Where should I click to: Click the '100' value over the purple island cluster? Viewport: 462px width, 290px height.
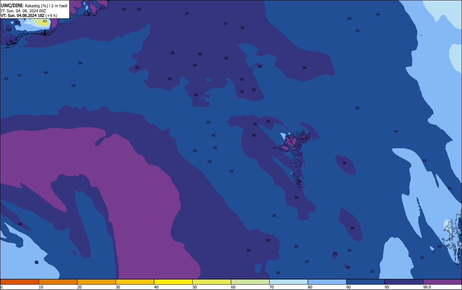305,139
